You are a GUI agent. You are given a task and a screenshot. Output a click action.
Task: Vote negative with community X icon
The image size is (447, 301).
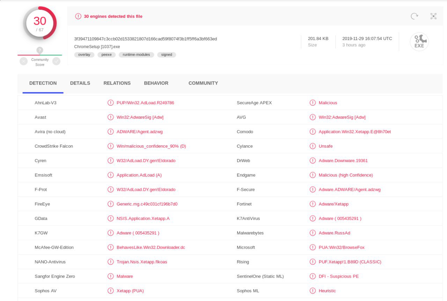[23, 61]
